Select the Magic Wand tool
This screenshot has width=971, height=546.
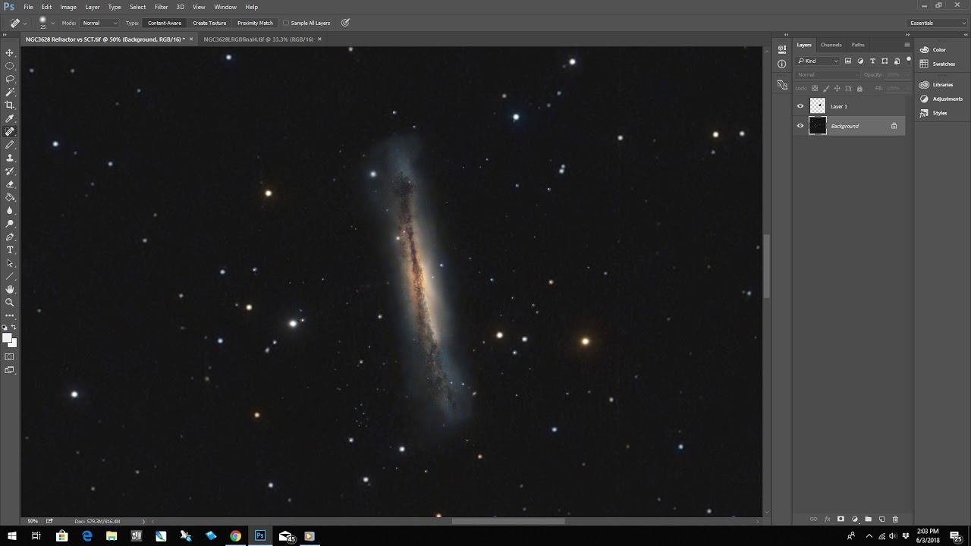pos(10,92)
